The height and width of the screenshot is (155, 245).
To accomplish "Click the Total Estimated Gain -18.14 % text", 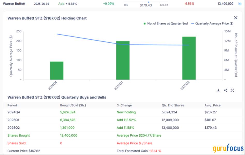I will point(139,151).
